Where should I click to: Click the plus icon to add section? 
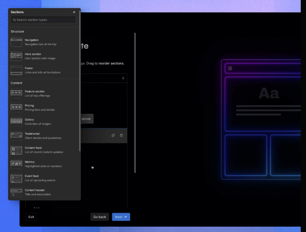(x=123, y=78)
